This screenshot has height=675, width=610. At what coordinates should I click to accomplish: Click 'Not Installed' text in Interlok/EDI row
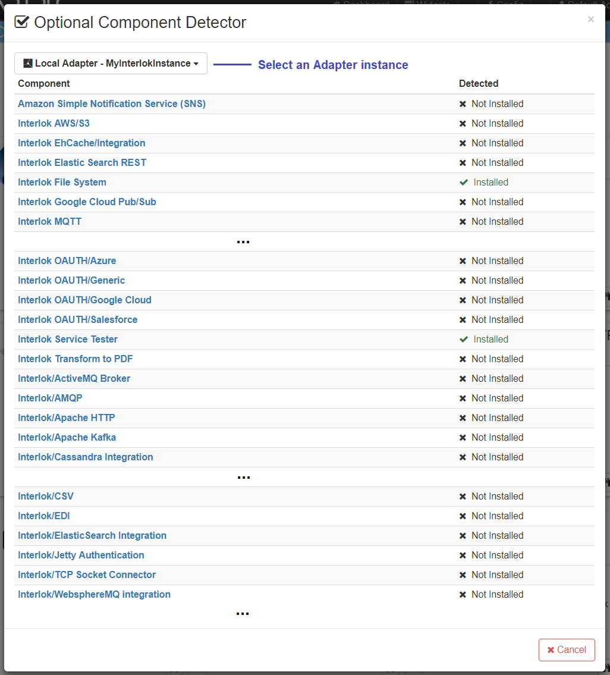(x=498, y=516)
